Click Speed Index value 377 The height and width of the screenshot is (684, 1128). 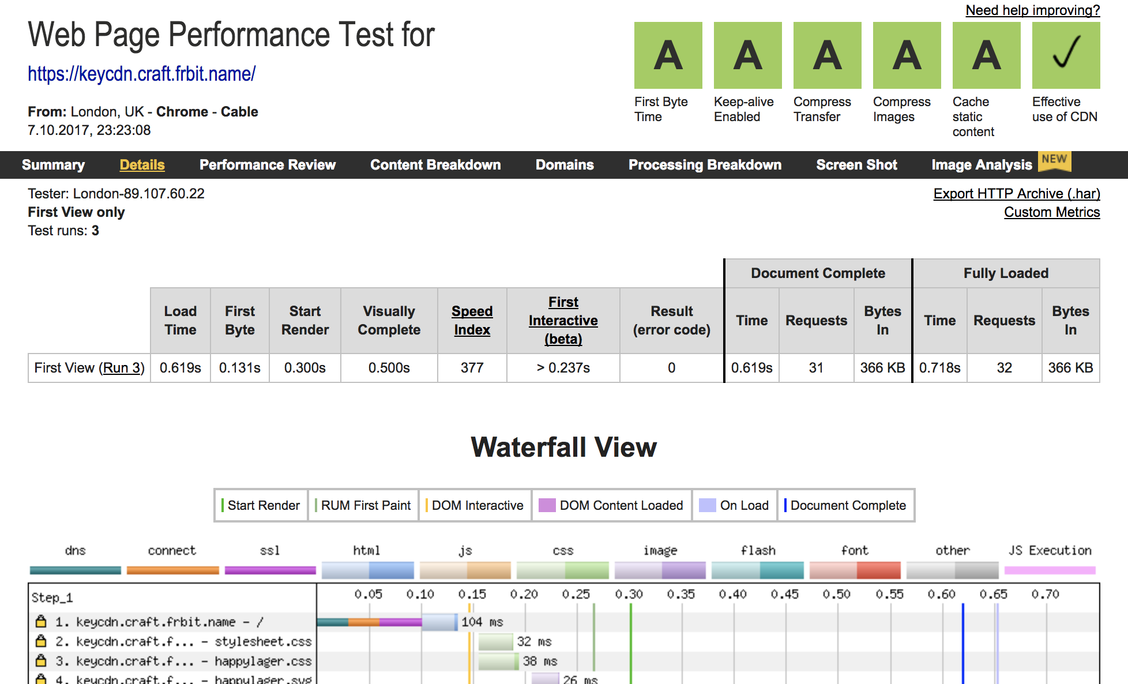point(472,368)
